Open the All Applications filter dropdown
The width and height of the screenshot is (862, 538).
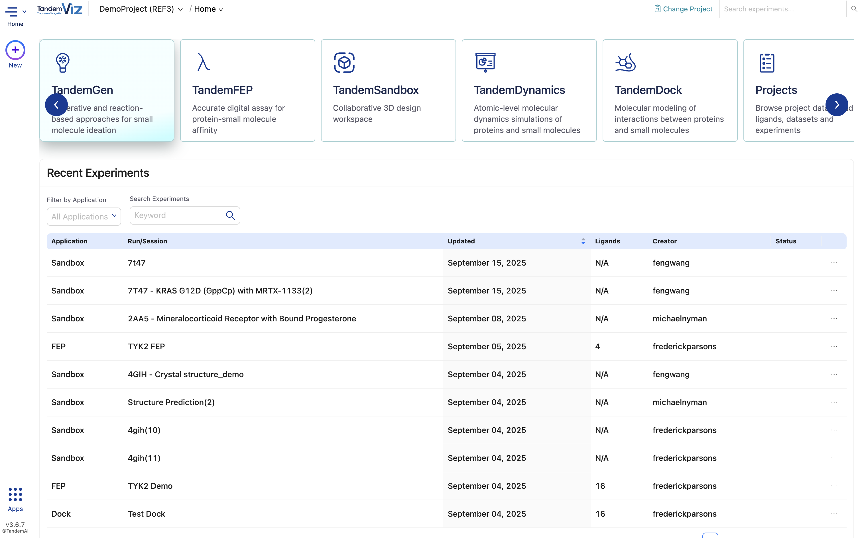point(84,216)
